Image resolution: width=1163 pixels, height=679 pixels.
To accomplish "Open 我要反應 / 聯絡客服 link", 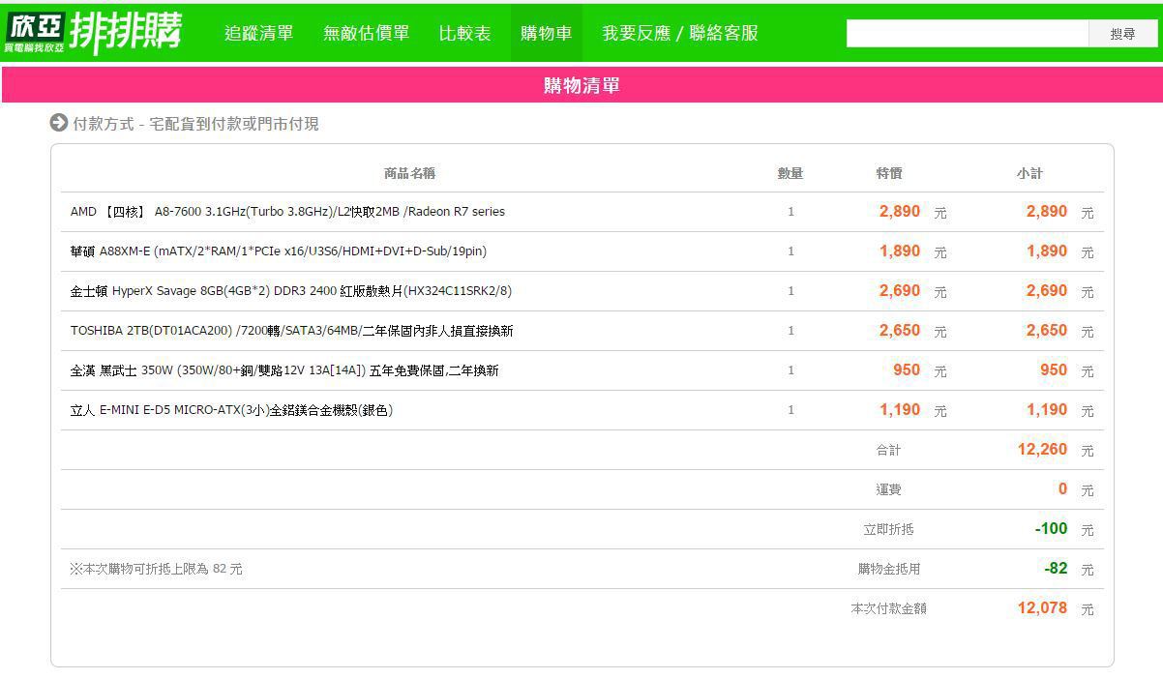I will click(x=679, y=33).
